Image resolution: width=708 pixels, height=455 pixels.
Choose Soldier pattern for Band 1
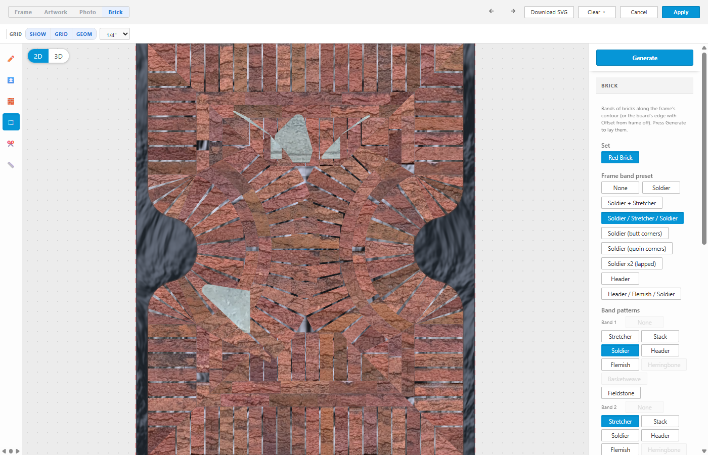tap(620, 350)
